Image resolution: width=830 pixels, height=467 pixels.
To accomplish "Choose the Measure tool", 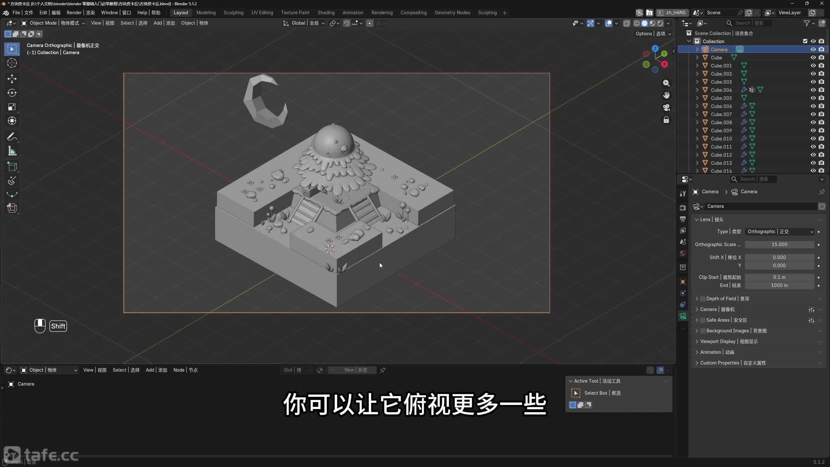I will pos(12,151).
